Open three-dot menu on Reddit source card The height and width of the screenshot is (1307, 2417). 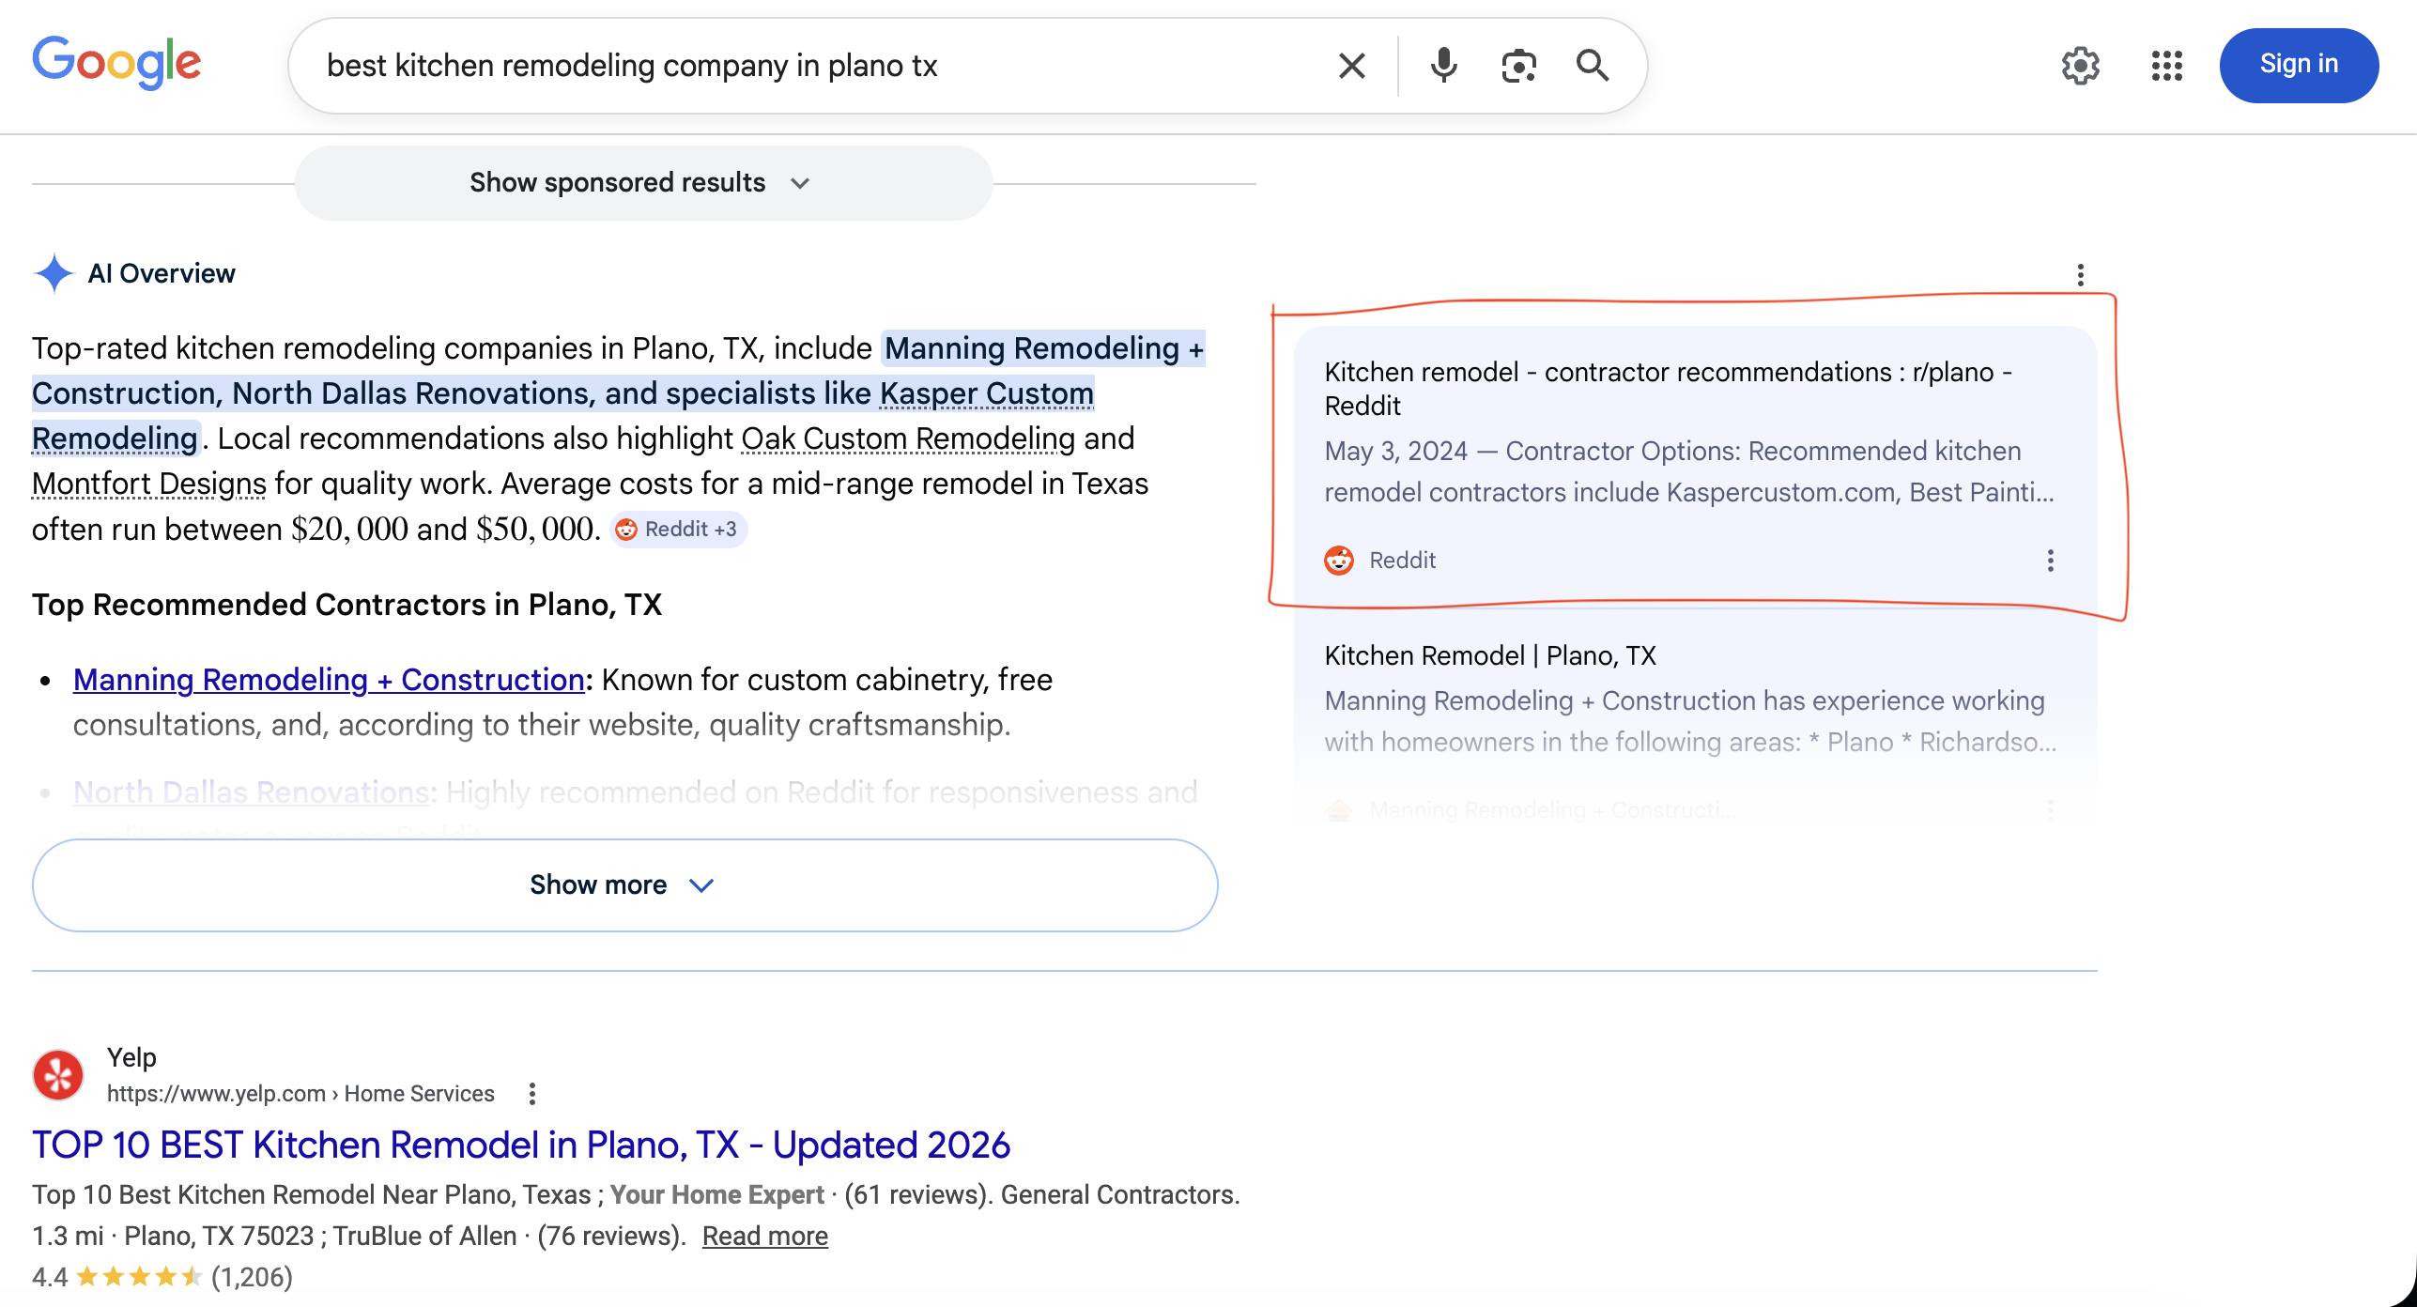pos(2050,561)
